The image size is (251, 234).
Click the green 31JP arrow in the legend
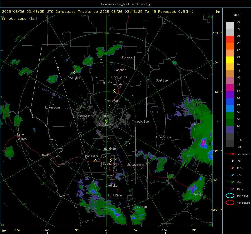click(x=230, y=182)
